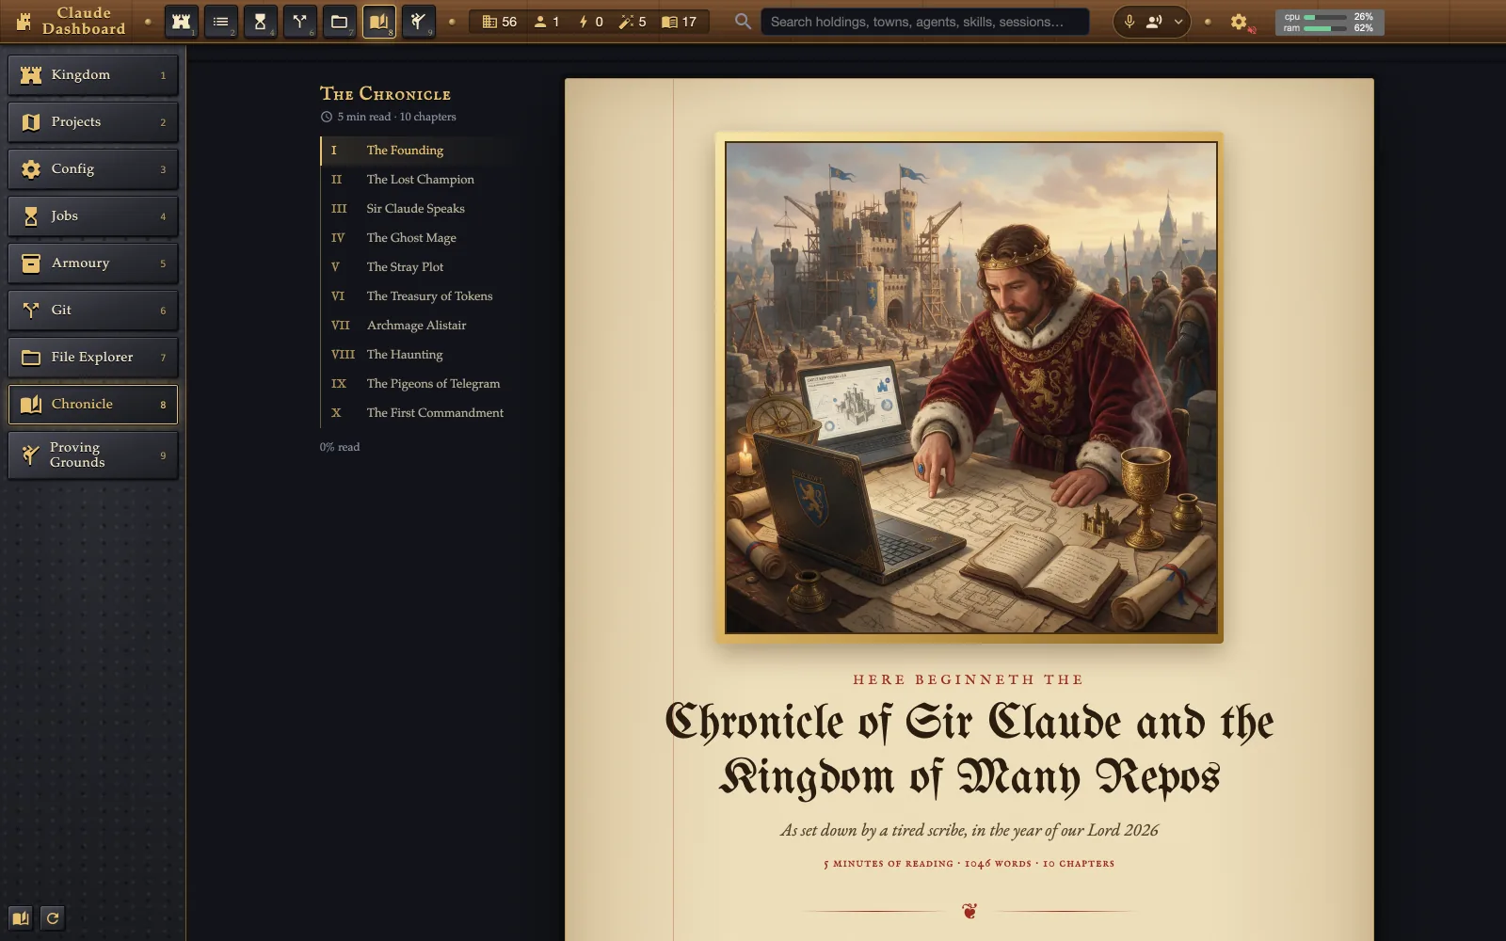This screenshot has height=941, width=1506.
Task: Open the Projects sidebar section
Action: tap(93, 122)
